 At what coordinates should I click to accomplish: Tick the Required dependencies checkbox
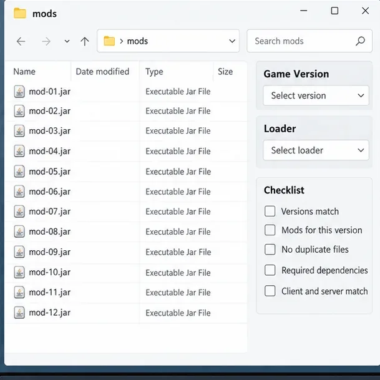[x=270, y=270]
